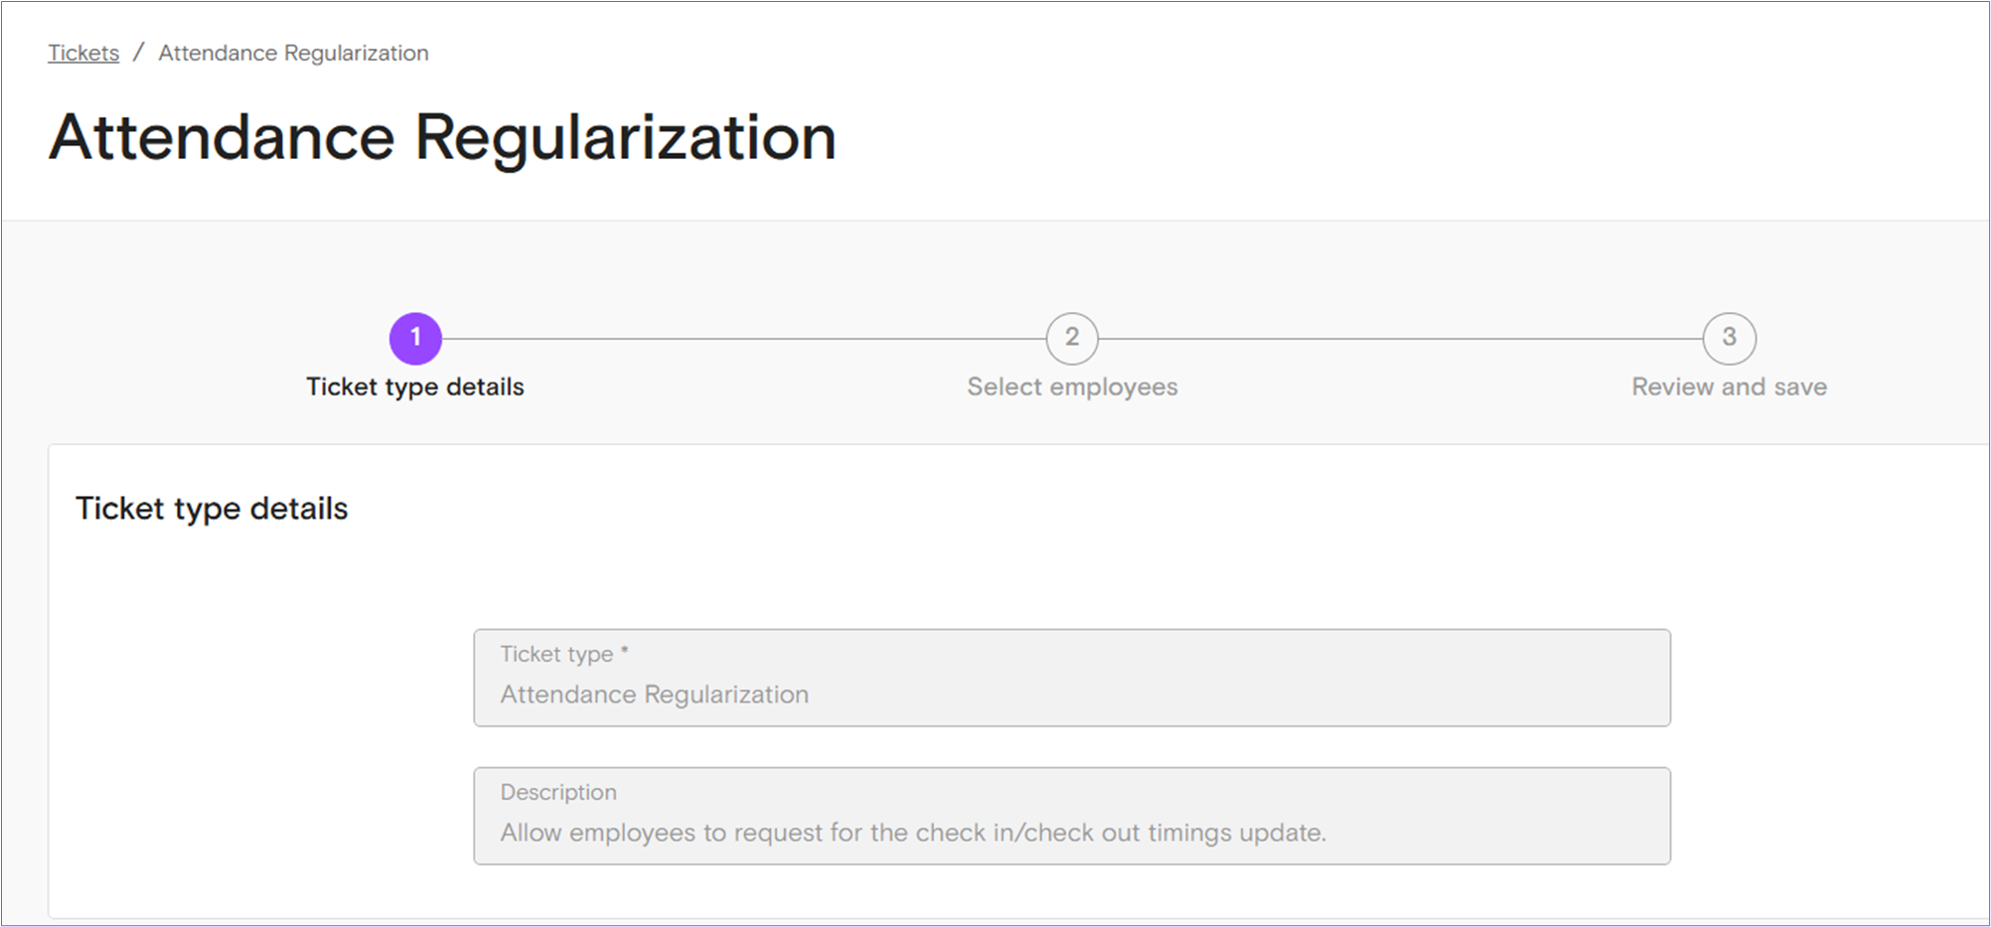Click the progress line between steps 2 and 3
Screen dimensions: 1991x927
click(1401, 339)
